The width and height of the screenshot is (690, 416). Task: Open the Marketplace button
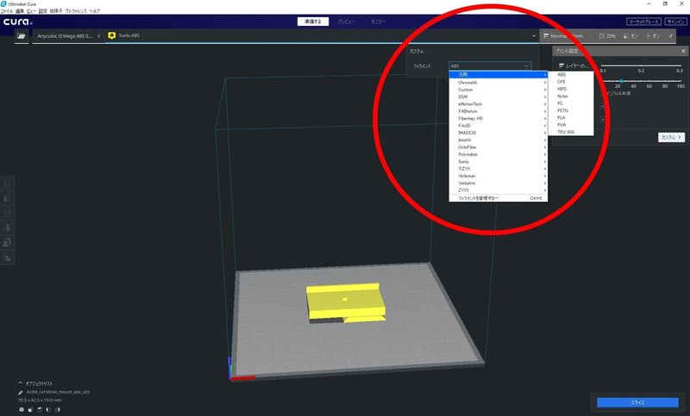643,22
